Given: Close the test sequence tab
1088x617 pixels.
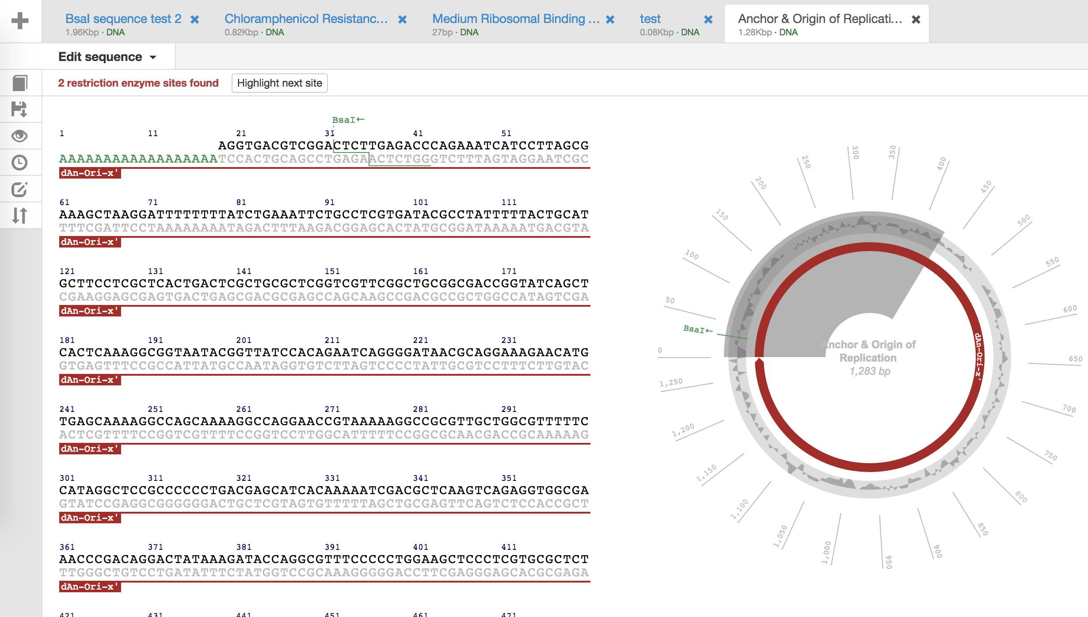Looking at the screenshot, I should click(x=708, y=19).
